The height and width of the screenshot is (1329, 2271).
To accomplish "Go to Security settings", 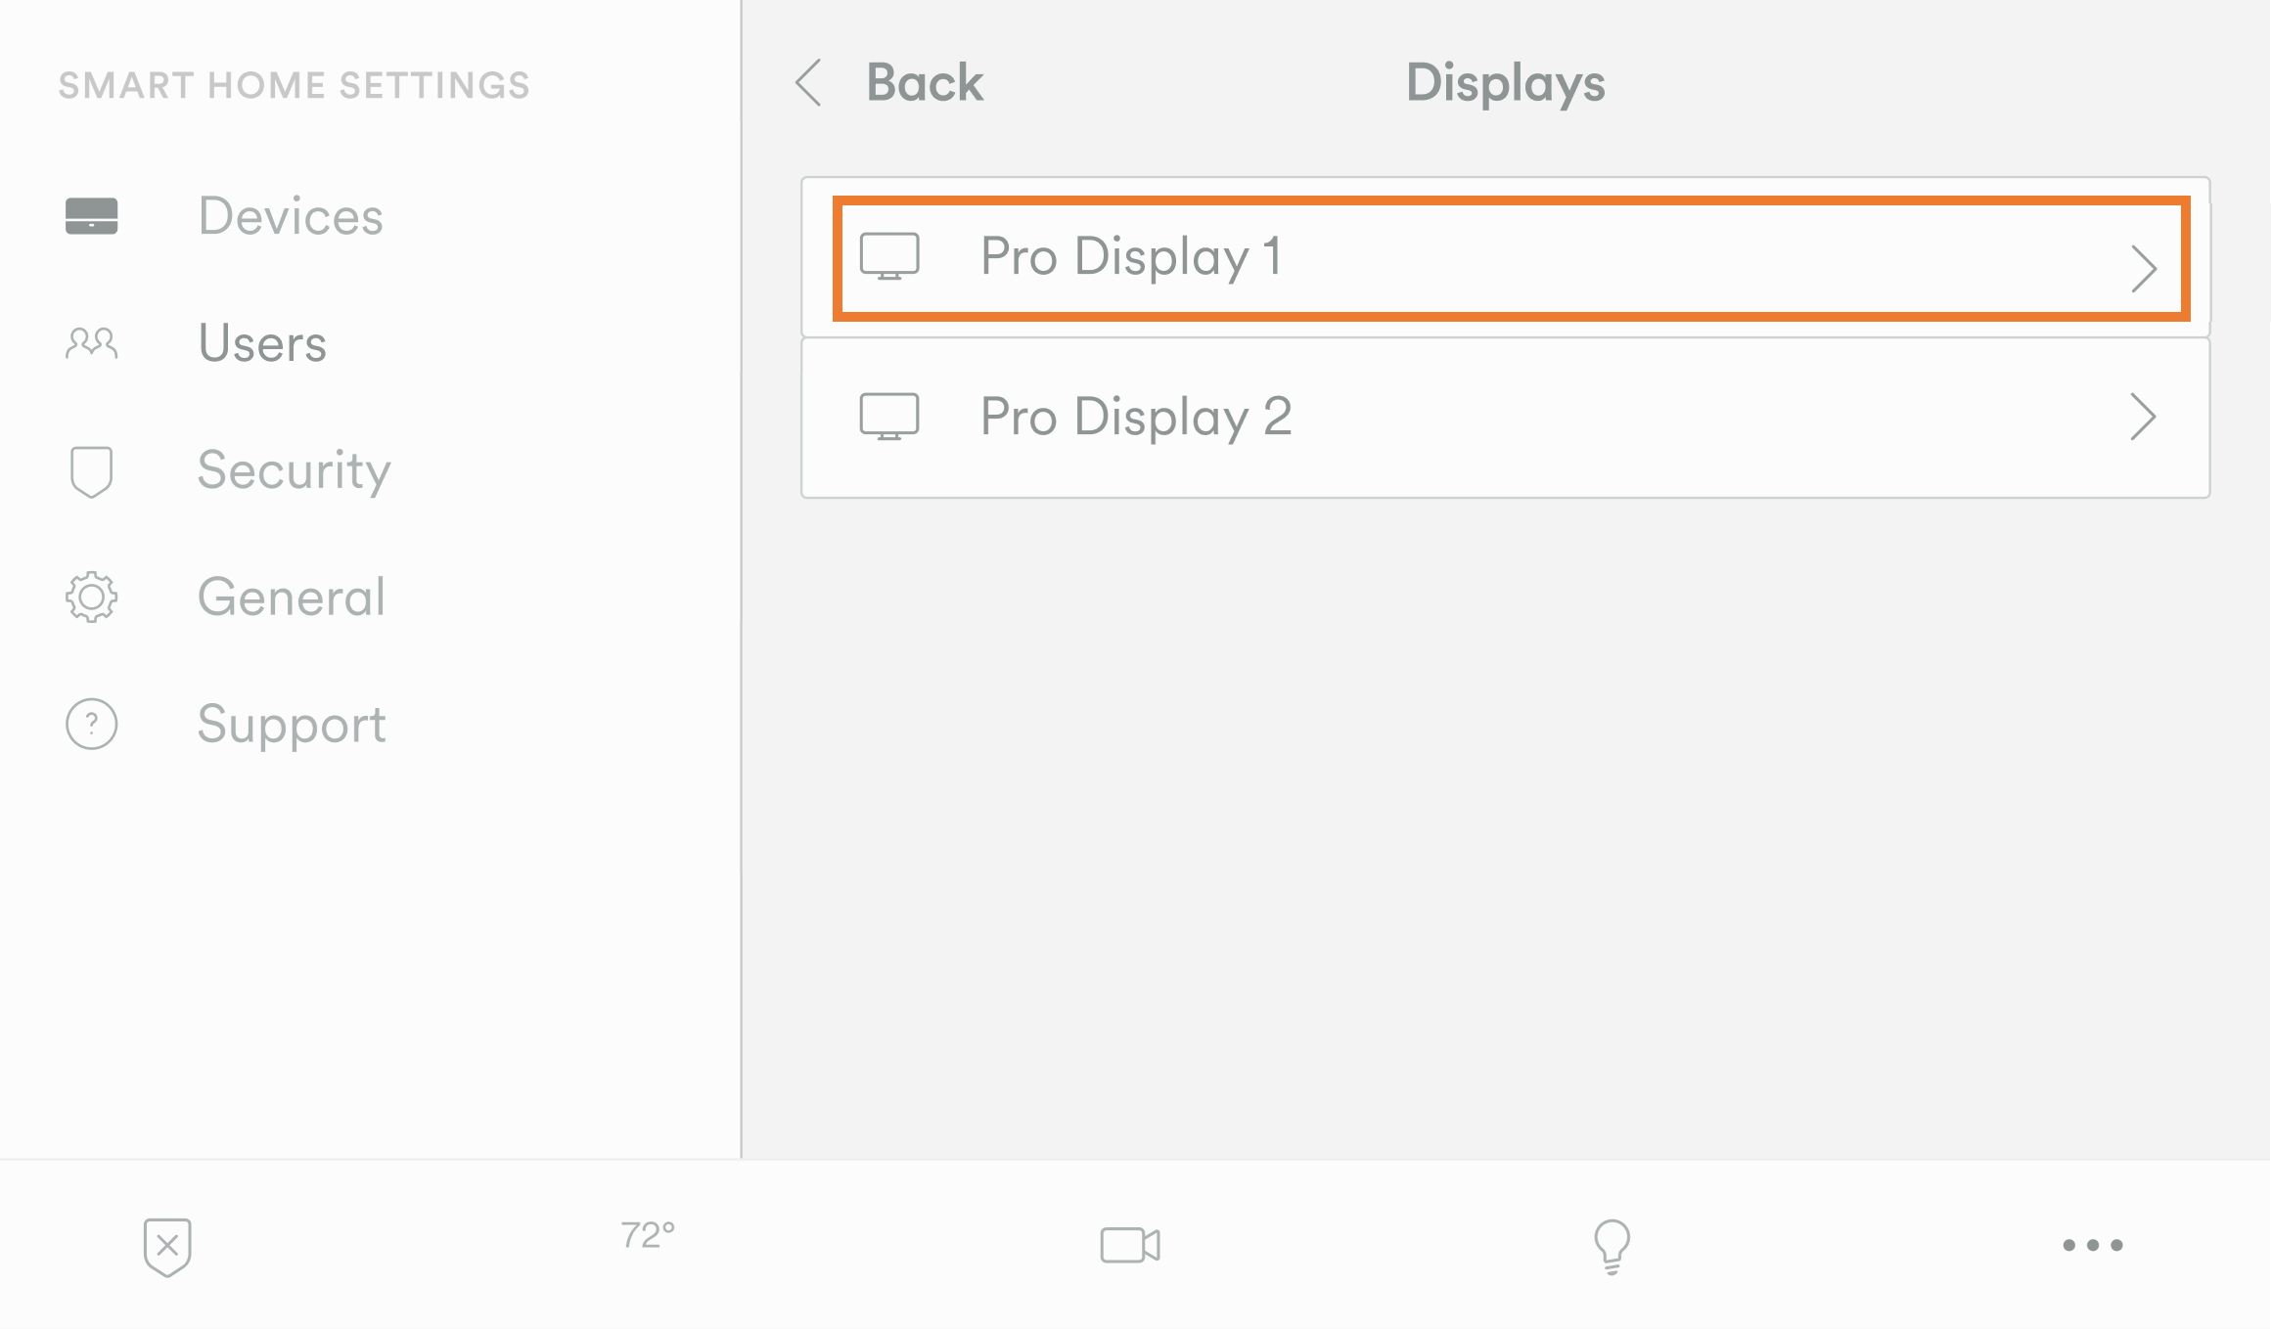I will click(294, 471).
